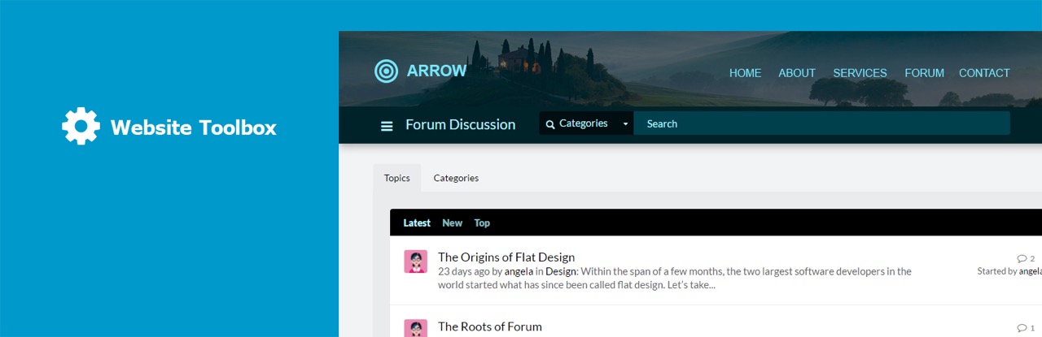This screenshot has width=1042, height=337.
Task: Open The Roots of Forum topic
Action: 489,326
